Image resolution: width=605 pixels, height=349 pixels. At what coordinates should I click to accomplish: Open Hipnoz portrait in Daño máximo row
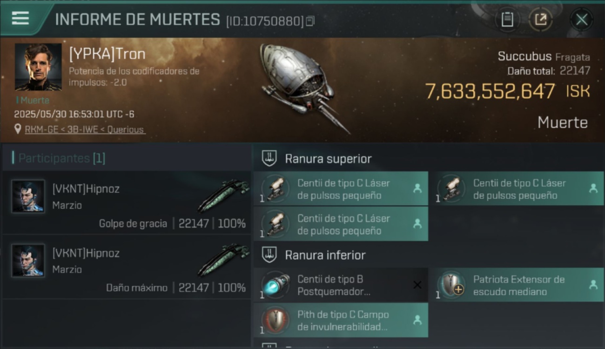(28, 261)
